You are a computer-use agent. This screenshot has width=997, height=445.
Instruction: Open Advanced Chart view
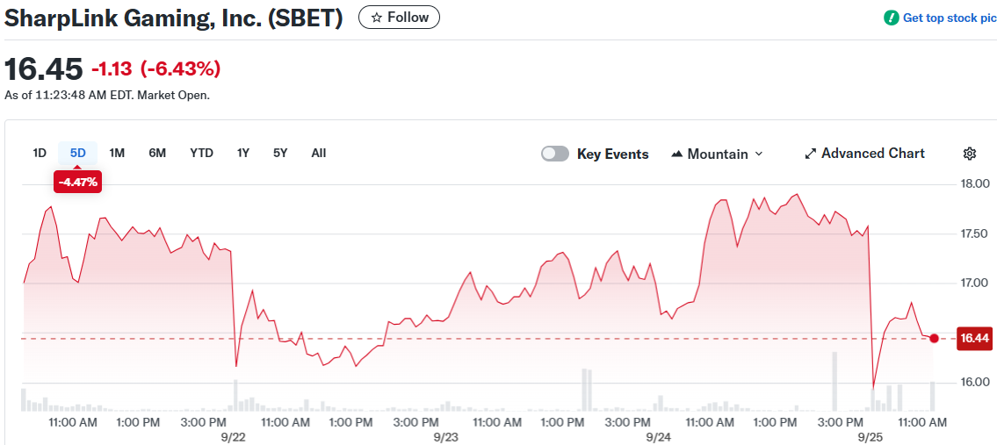point(864,154)
